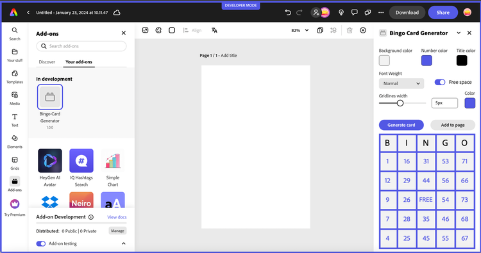This screenshot has height=253, width=481.
Task: Undo the last action
Action: pyautogui.click(x=288, y=13)
